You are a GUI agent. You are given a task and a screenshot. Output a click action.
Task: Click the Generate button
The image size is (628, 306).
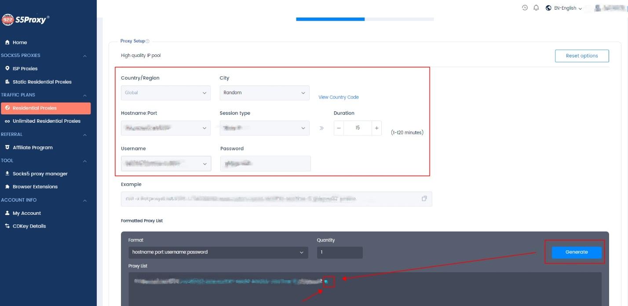(x=576, y=252)
